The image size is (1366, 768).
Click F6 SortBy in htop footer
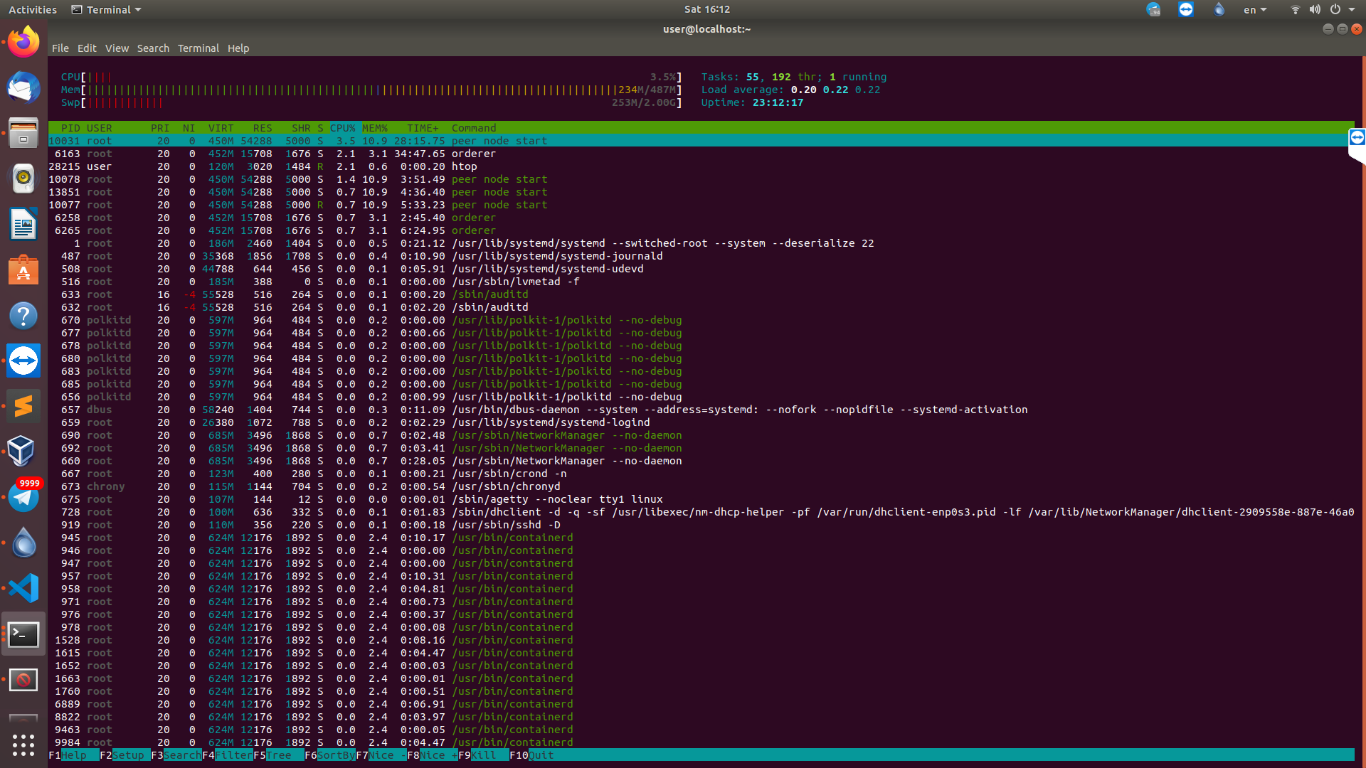(335, 755)
